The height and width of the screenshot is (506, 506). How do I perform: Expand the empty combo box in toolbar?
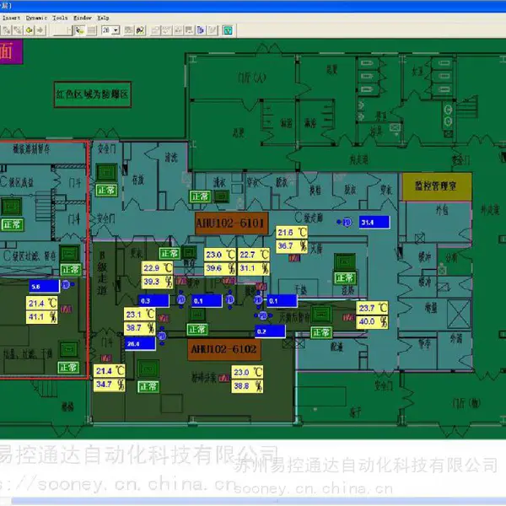[x=62, y=30]
